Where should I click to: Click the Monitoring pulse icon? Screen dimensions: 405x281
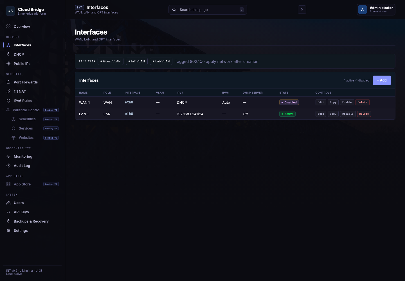pyautogui.click(x=8, y=156)
